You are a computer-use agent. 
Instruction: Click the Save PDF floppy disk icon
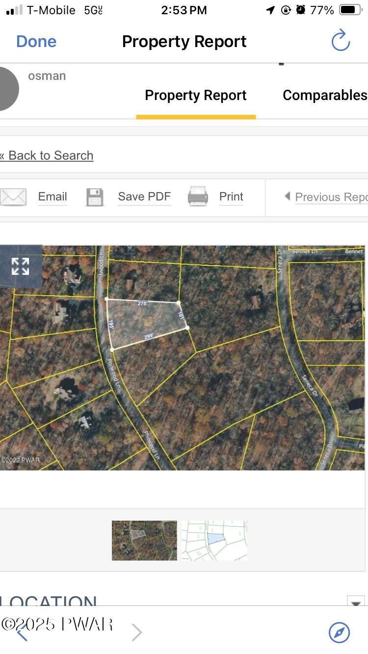[x=95, y=197]
